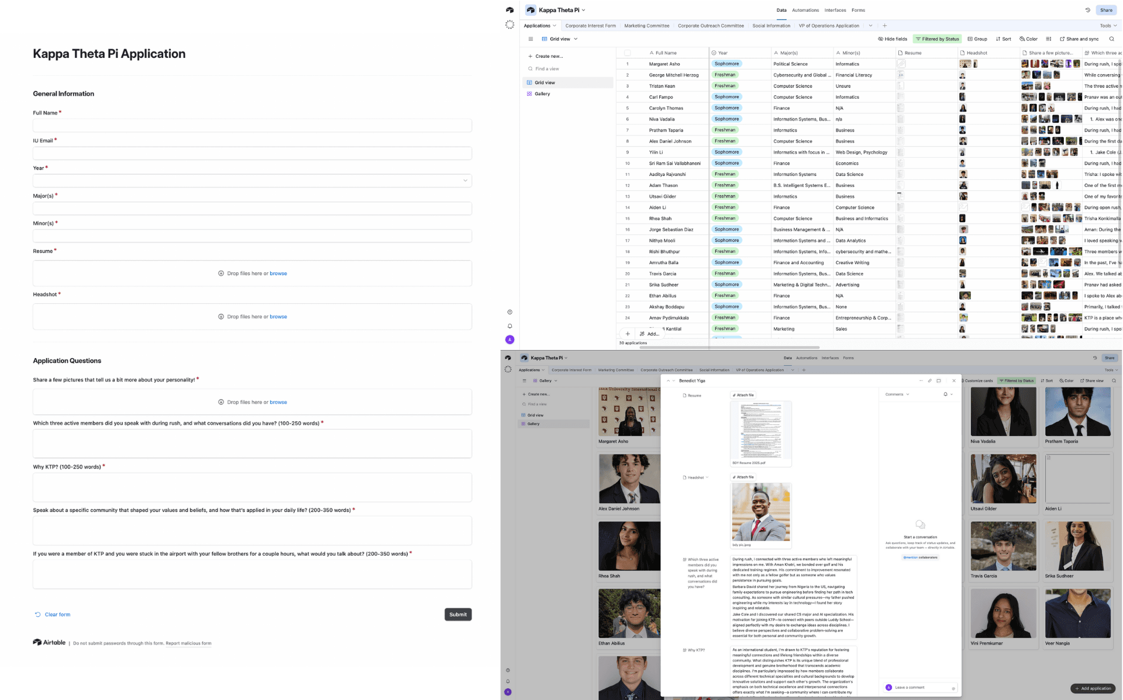Open the headshot photo thumbnail in Benedict Yiga record
Screen dimensions: 1123x700
click(761, 512)
